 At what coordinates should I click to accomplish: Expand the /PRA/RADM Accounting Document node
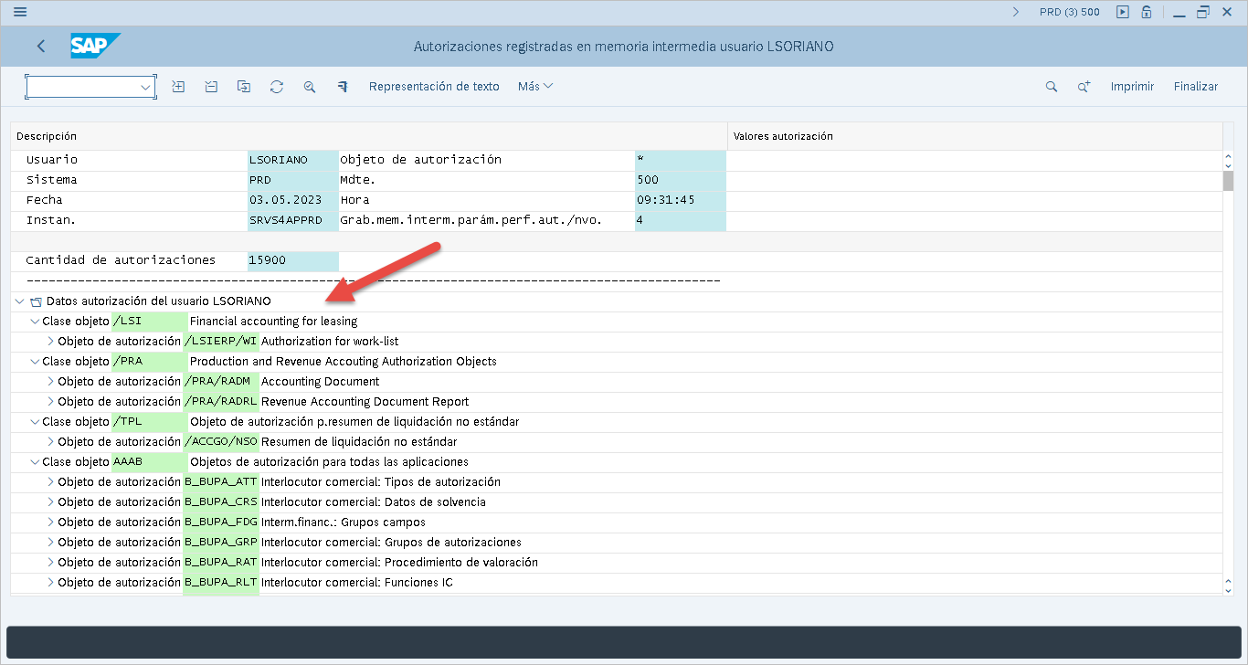51,382
